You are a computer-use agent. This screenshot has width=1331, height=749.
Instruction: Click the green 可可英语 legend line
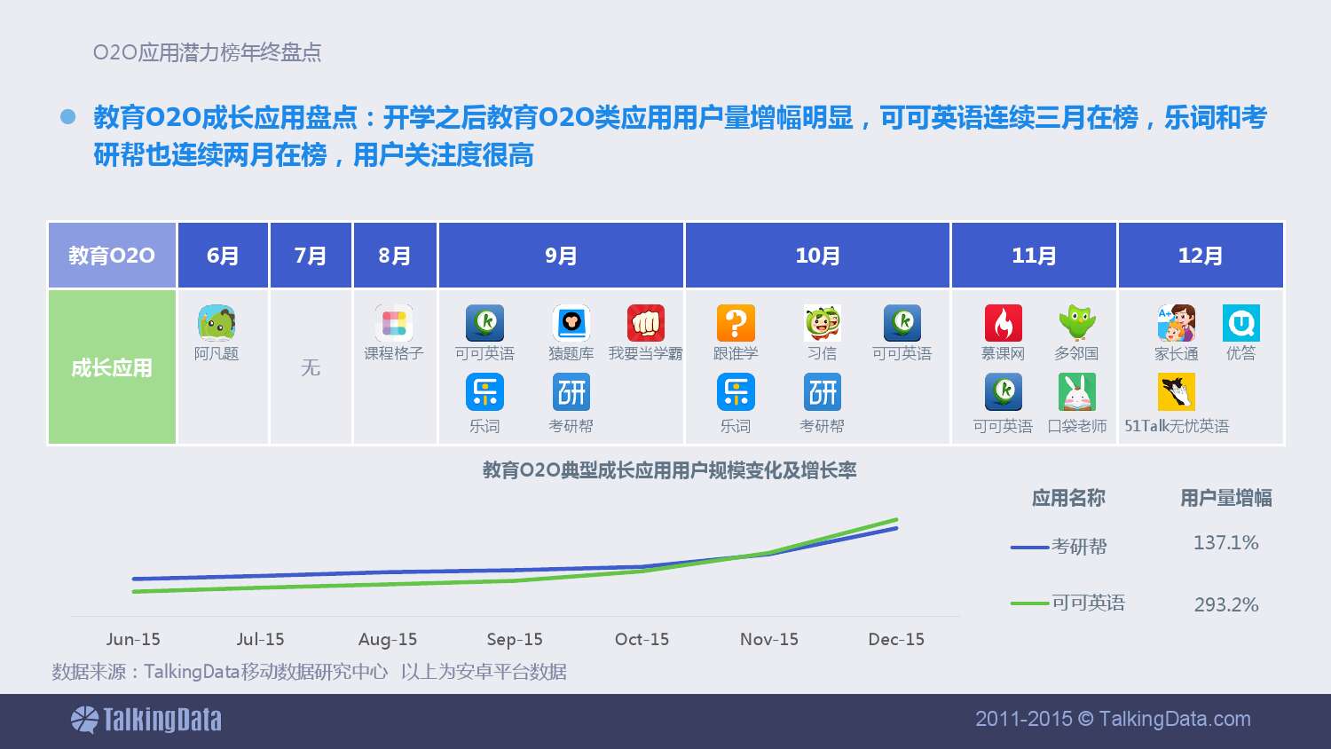pos(1030,603)
